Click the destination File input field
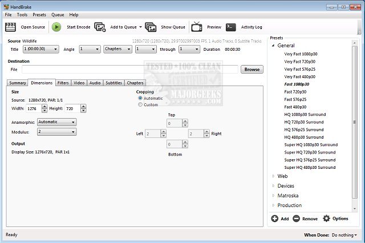The height and width of the screenshot is (243, 365). pos(129,70)
